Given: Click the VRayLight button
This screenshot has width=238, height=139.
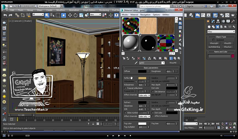Looking at the screenshot, I should [214, 43].
